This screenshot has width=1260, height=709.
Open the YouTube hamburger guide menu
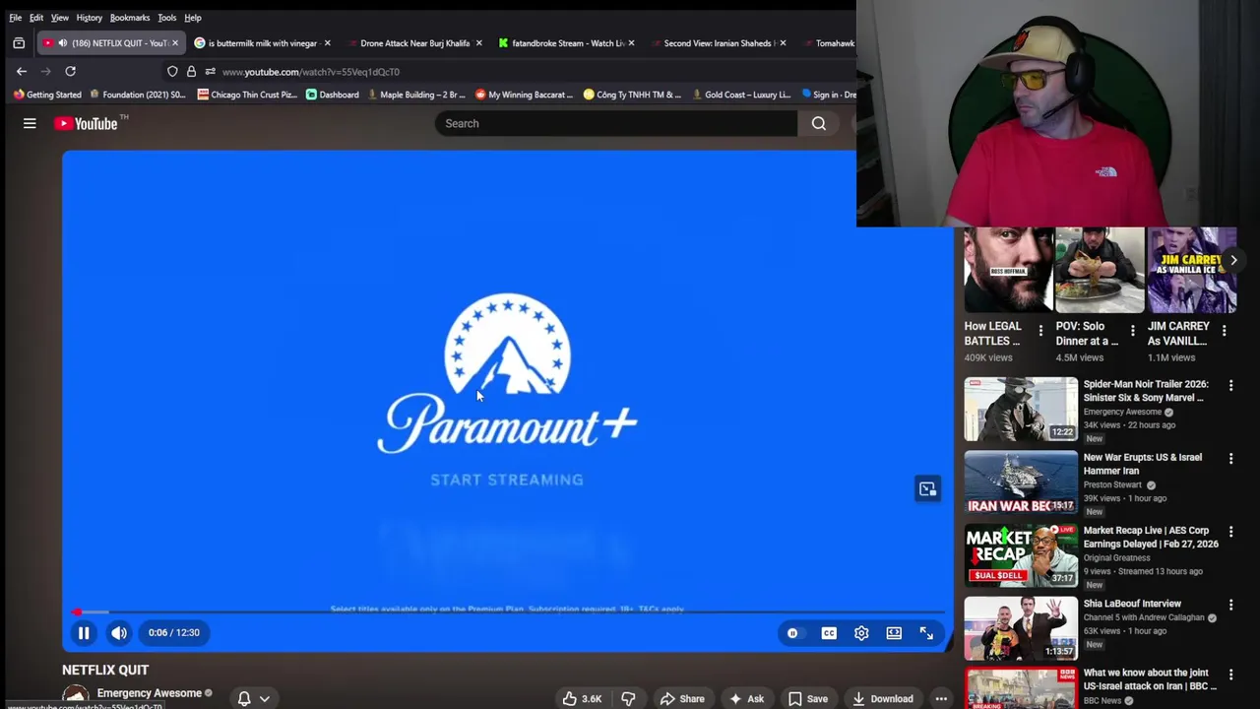[x=30, y=123]
